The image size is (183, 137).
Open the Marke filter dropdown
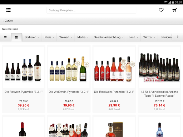(x=83, y=37)
